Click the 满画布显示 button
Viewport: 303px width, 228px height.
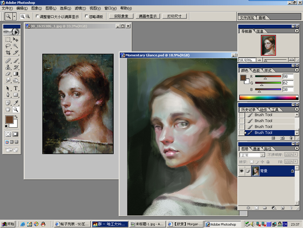(x=148, y=16)
